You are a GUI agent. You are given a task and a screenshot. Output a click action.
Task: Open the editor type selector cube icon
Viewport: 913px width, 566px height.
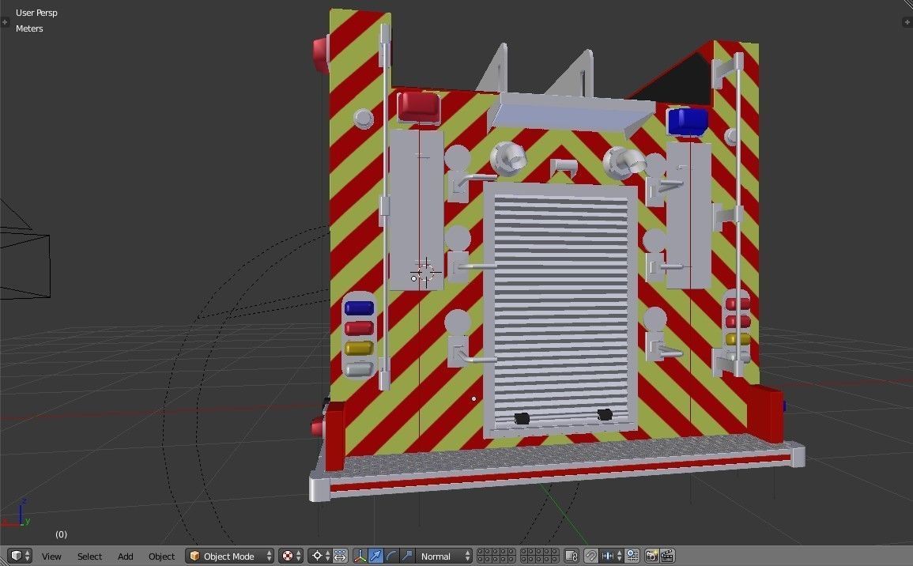click(x=20, y=556)
